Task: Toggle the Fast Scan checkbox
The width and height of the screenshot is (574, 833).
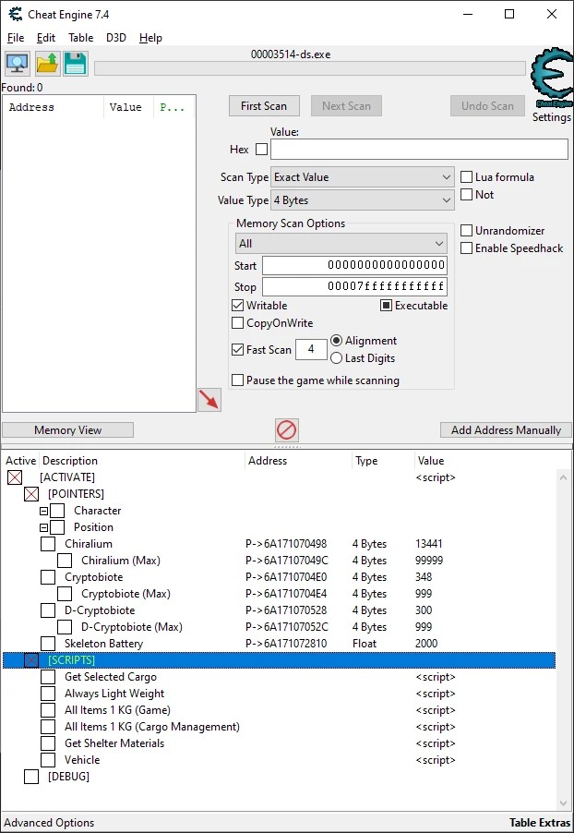Action: [x=238, y=350]
